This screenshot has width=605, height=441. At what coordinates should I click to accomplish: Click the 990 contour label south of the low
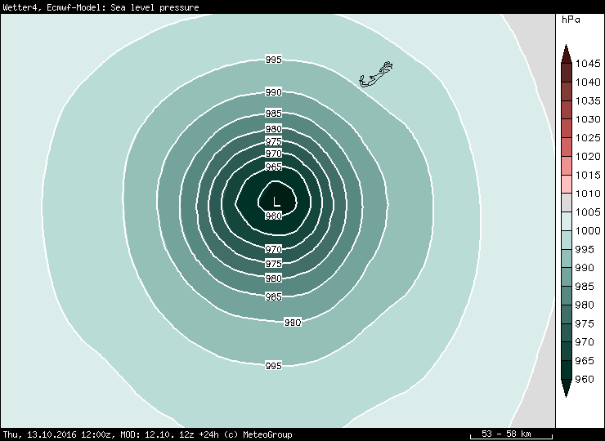point(293,323)
